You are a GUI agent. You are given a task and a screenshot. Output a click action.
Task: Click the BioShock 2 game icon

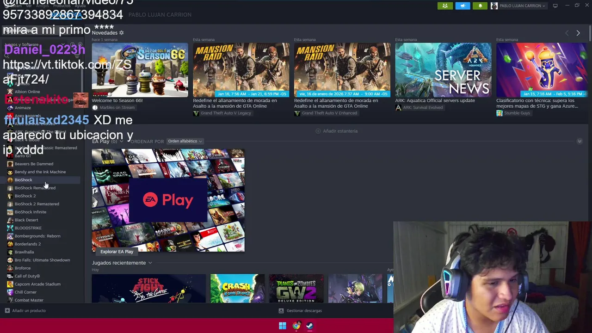pyautogui.click(x=10, y=196)
